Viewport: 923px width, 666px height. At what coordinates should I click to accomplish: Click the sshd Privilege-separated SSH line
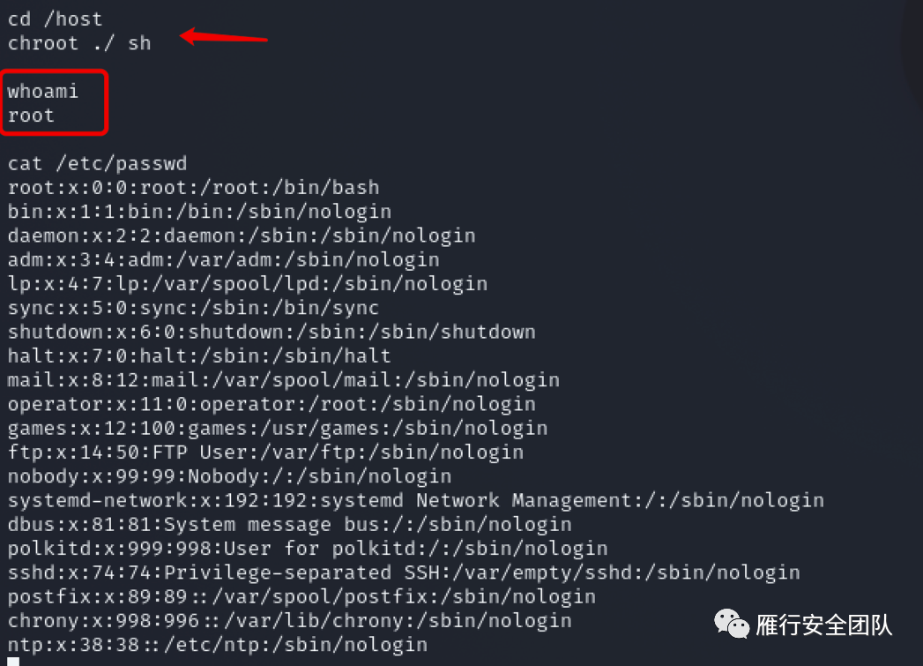[x=404, y=572]
